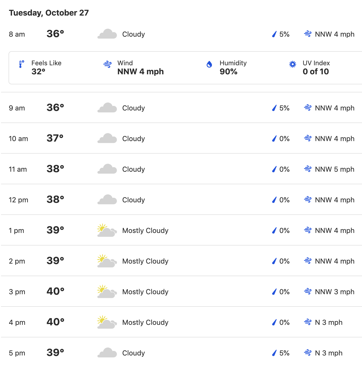Click the wind icon in 11 am row
The image size is (362, 366).
[308, 169]
